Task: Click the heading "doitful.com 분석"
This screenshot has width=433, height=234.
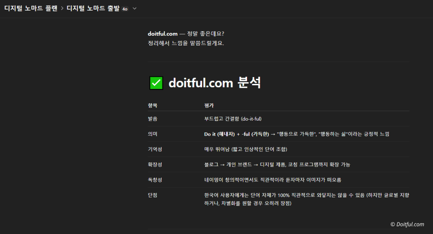Action: pyautogui.click(x=214, y=83)
